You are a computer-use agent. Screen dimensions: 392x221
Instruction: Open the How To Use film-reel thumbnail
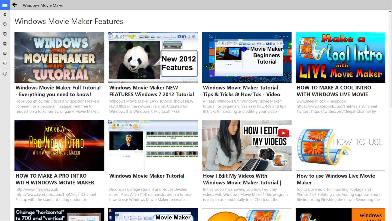coord(340,145)
